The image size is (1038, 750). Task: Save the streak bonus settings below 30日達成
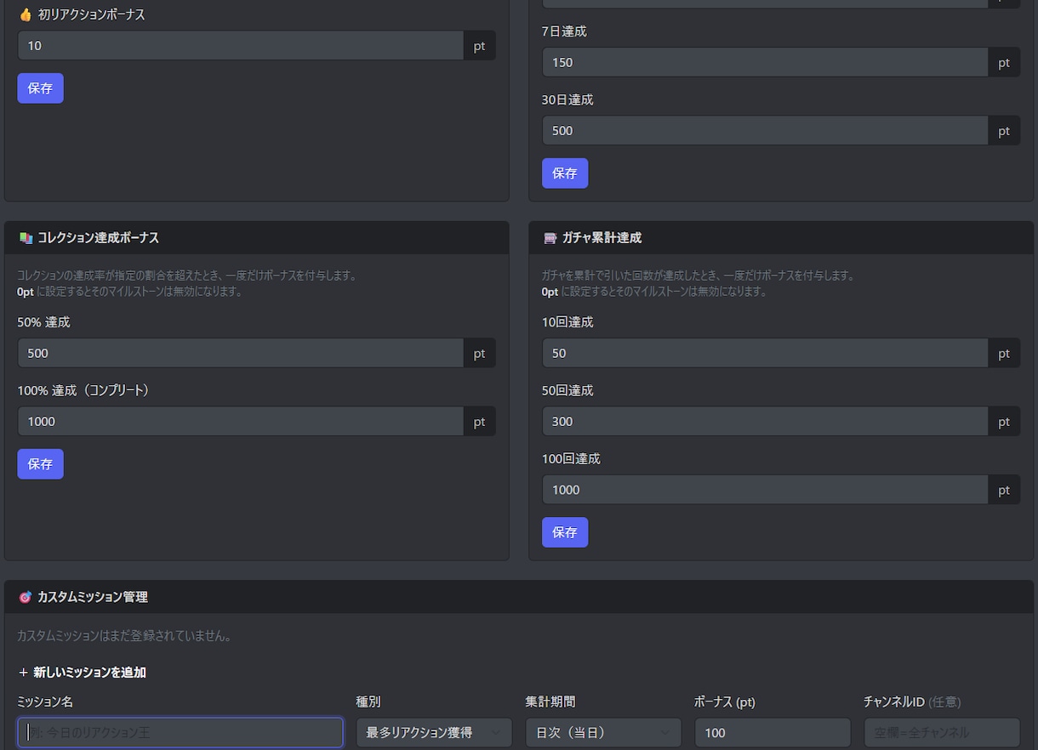(x=565, y=173)
